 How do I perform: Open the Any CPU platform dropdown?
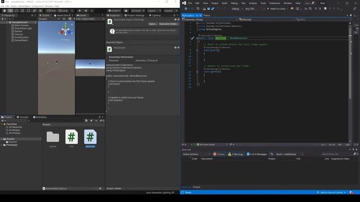255,9
